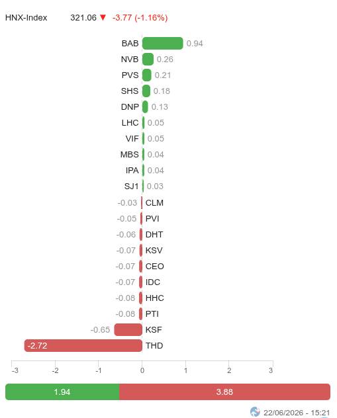
Task: Select the HHC ticker label
Action: [154, 298]
